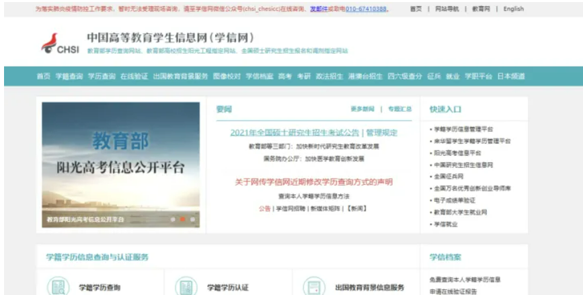Open the 【新闻】 link

[x=356, y=209]
